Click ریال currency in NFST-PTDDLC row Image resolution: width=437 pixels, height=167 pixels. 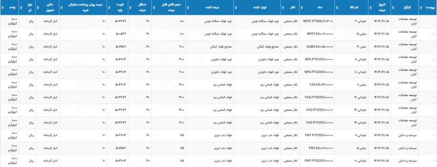[31, 22]
